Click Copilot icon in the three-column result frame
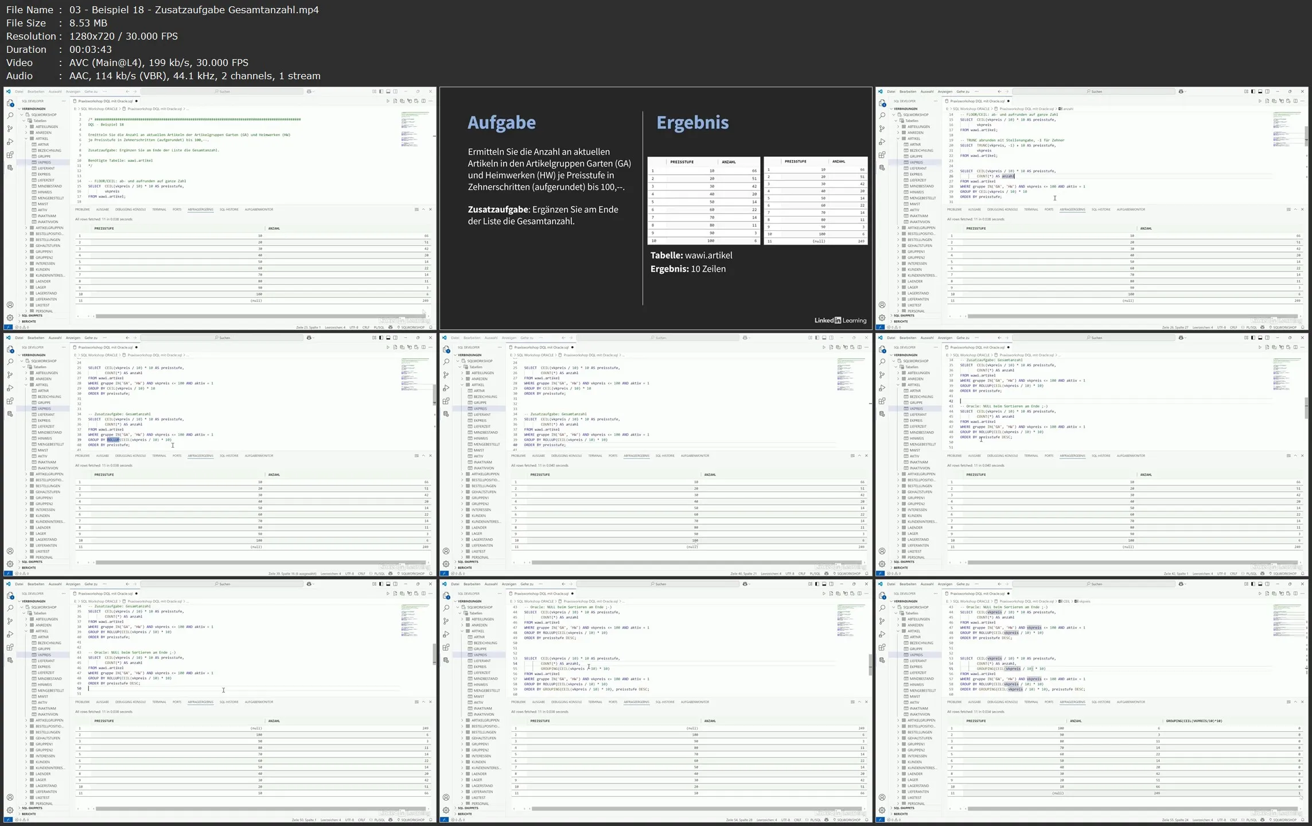Viewport: 1312px width, 826px height. (x=1181, y=584)
